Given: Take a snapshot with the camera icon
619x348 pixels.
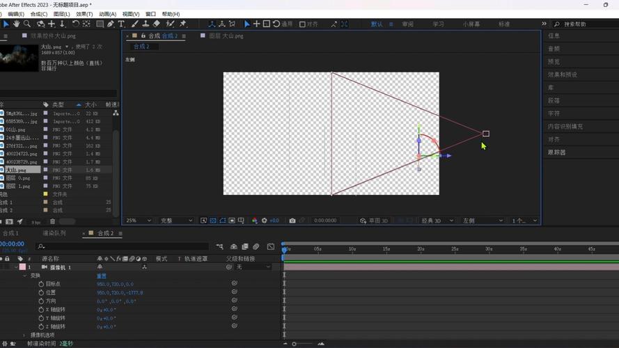Looking at the screenshot, I should pyautogui.click(x=292, y=221).
